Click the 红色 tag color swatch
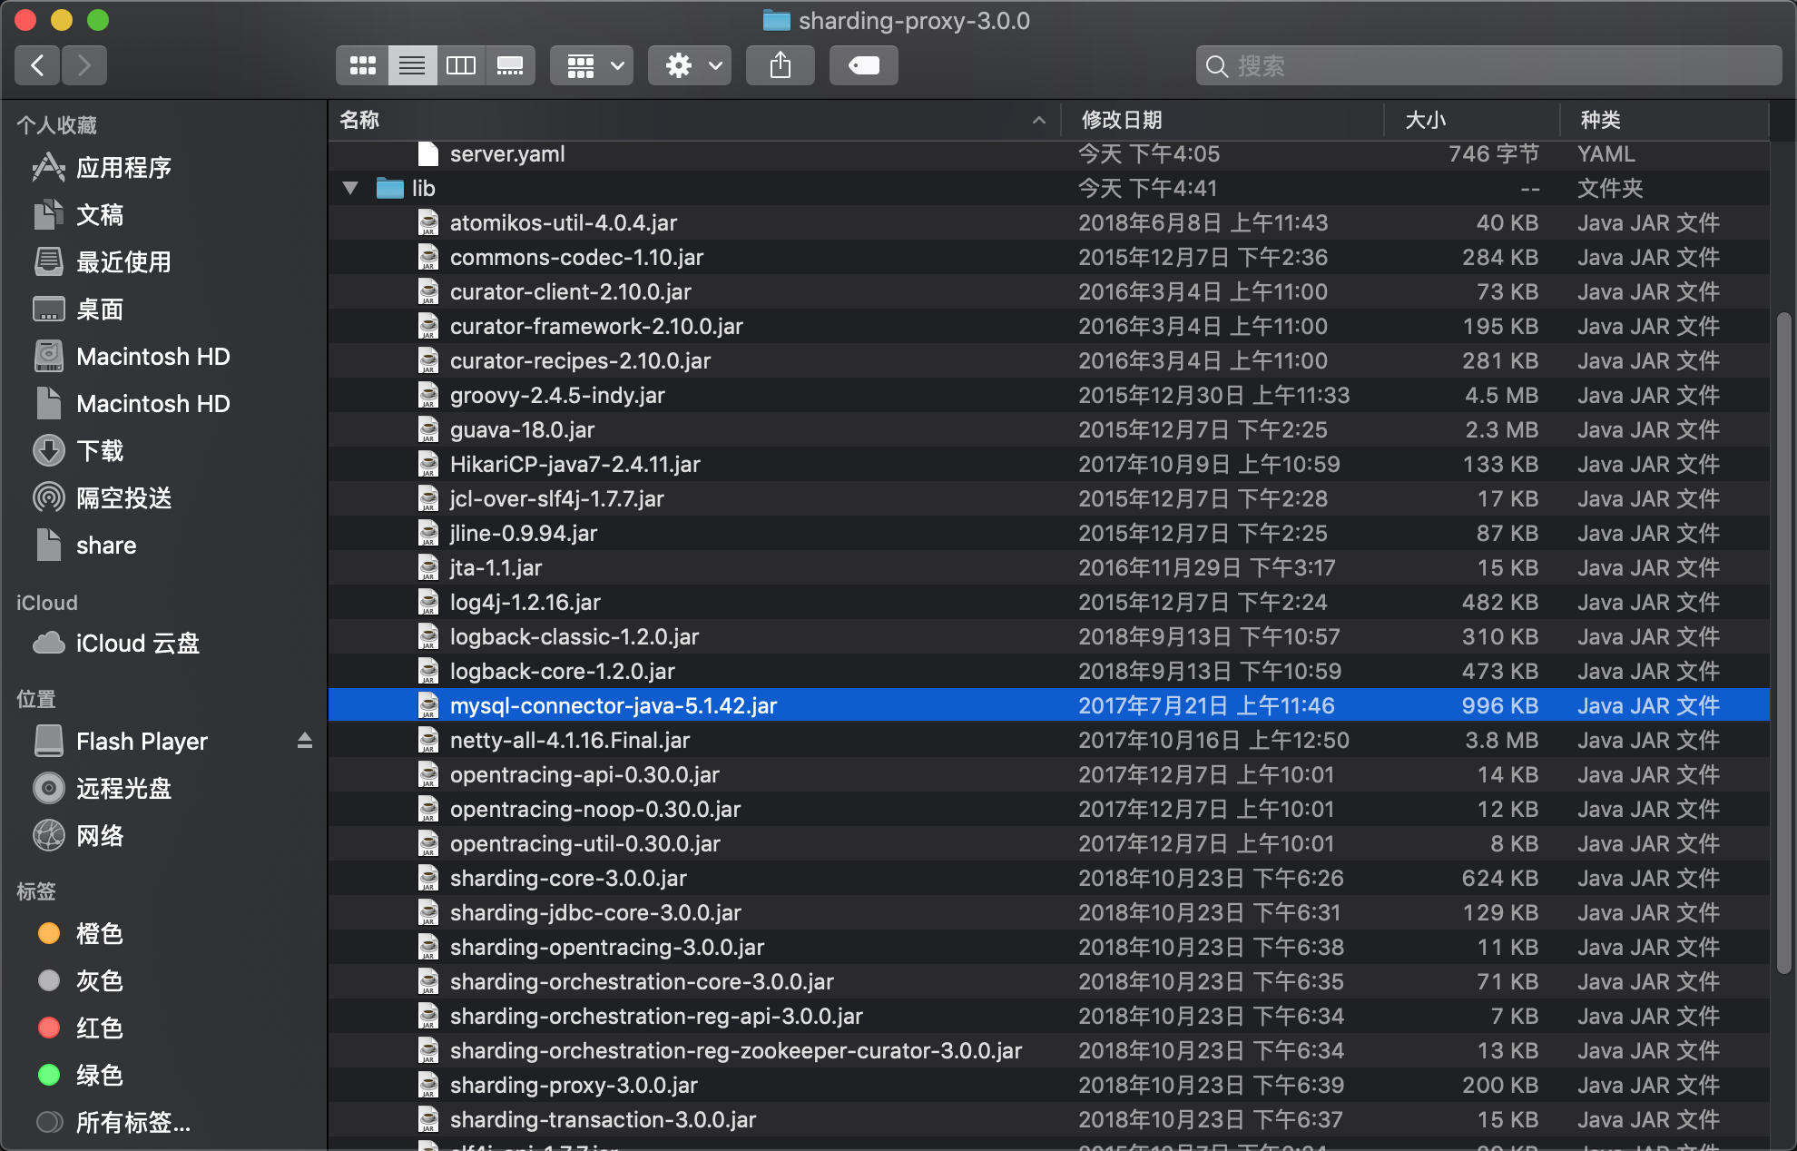Viewport: 1797px width, 1151px height. 49,1028
